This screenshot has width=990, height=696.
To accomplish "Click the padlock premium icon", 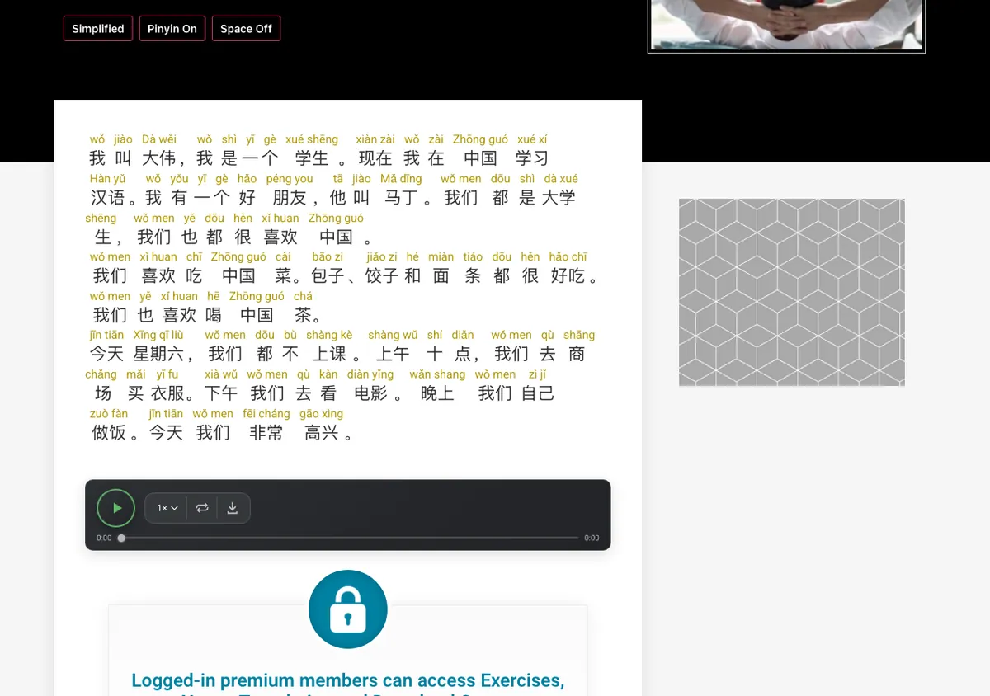I will 348,609.
